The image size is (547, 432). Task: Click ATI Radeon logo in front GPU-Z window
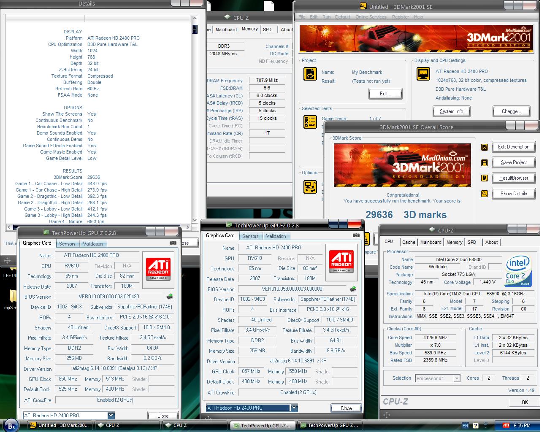coord(342,262)
